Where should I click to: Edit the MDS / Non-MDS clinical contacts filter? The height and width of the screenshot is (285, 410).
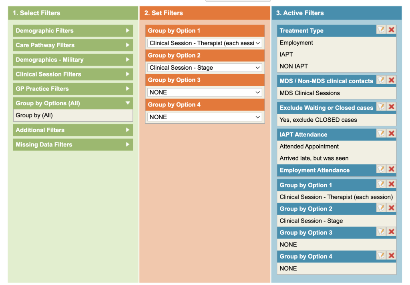pos(381,80)
